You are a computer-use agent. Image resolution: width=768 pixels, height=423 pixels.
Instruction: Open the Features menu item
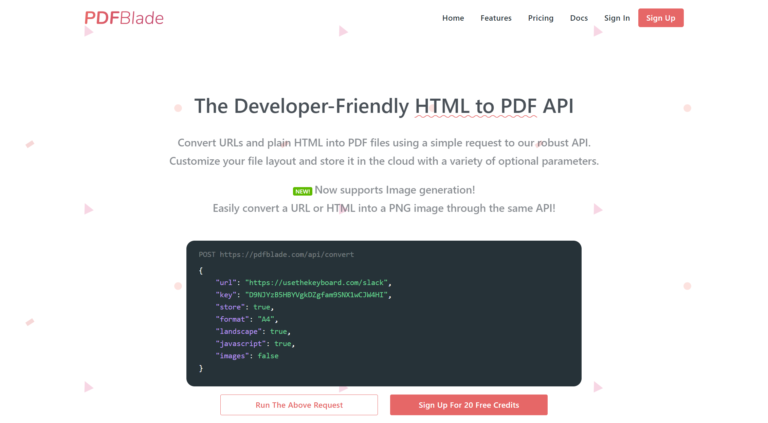coord(496,18)
